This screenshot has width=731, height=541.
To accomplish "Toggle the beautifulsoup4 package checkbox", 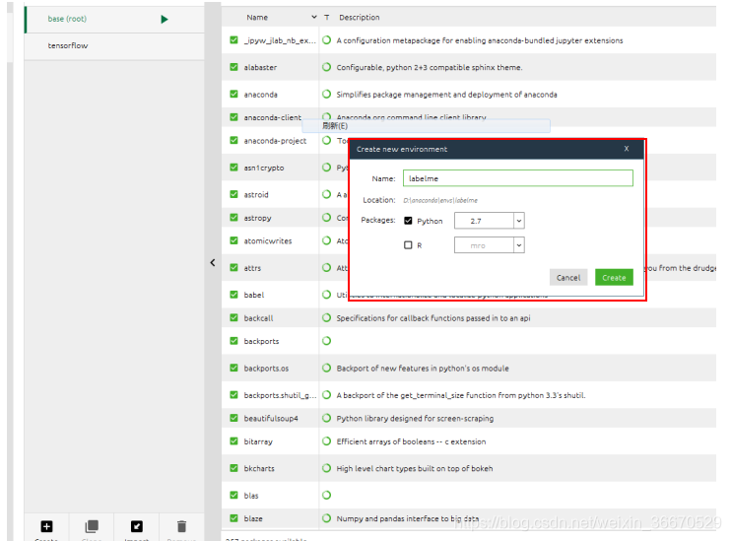I will pyautogui.click(x=234, y=419).
